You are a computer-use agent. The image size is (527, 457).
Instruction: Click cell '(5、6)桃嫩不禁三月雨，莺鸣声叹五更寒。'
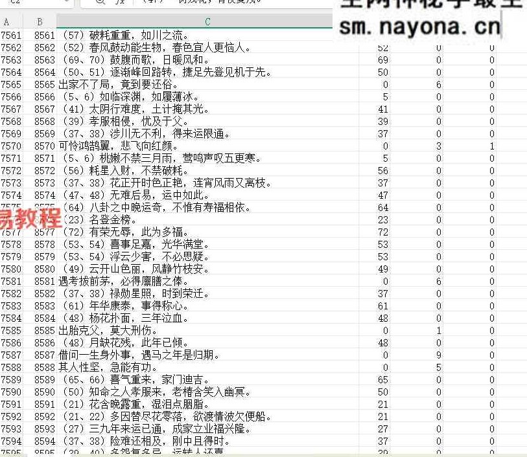click(x=207, y=159)
